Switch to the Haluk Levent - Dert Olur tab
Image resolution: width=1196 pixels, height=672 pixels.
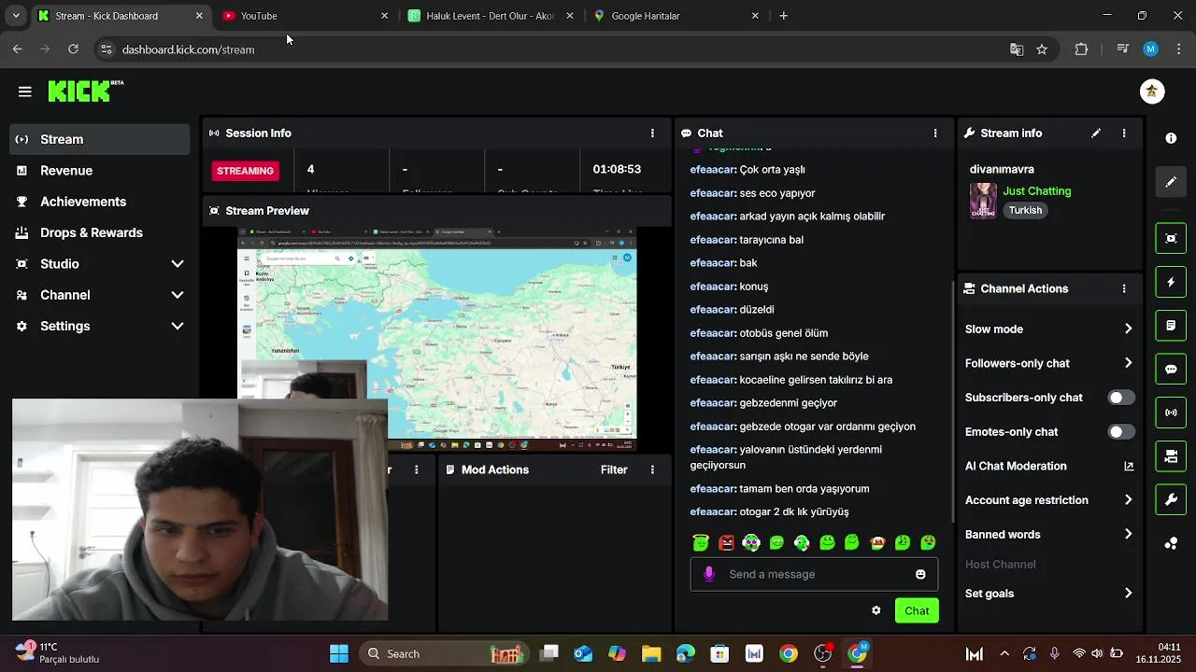[x=491, y=16]
